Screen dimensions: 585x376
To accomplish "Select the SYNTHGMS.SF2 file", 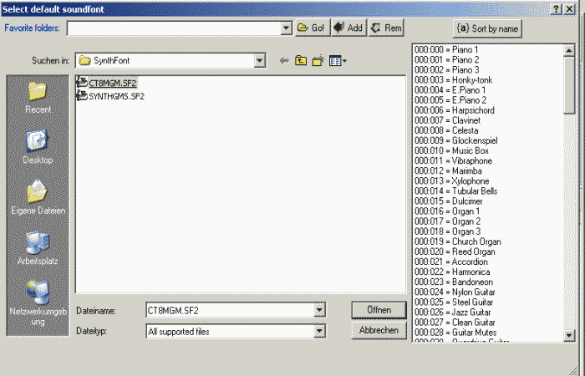I will (x=116, y=96).
